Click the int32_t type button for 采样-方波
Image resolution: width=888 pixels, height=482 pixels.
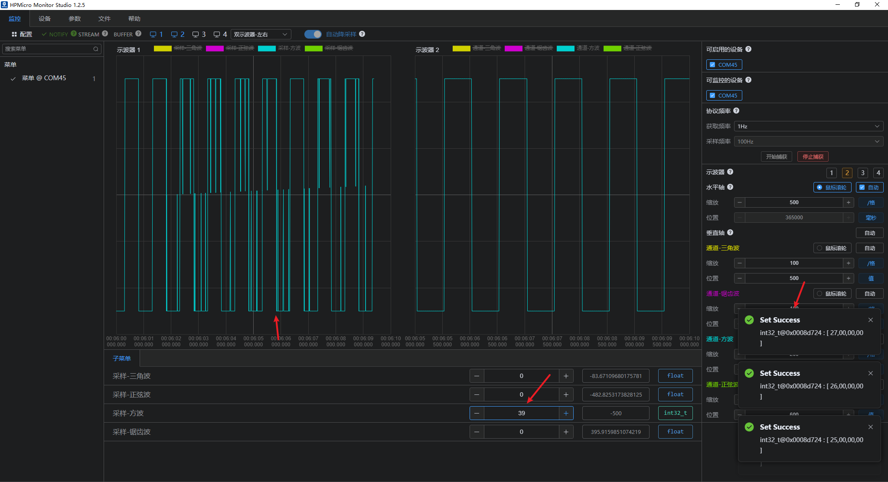click(x=675, y=413)
